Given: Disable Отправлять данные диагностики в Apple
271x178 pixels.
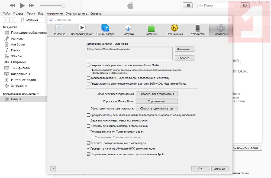Looking at the screenshot, I should 88,154.
